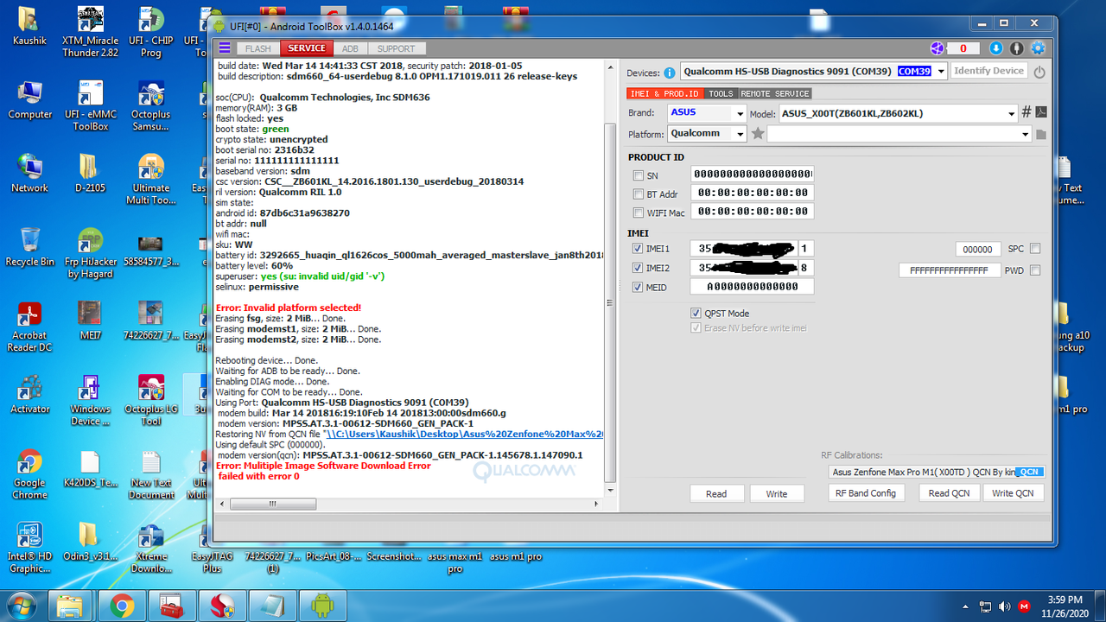Click the Write QCN button
The height and width of the screenshot is (622, 1106).
point(1013,492)
